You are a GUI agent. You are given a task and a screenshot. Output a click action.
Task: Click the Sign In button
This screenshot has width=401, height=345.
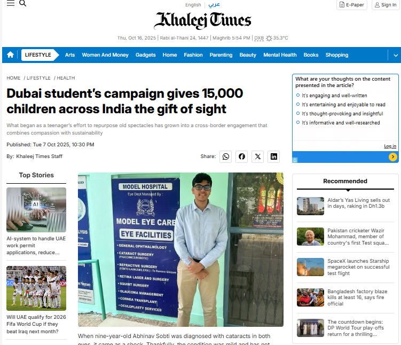386,5
